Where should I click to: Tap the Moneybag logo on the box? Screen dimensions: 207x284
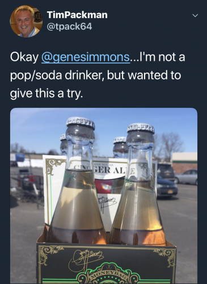[108, 274]
